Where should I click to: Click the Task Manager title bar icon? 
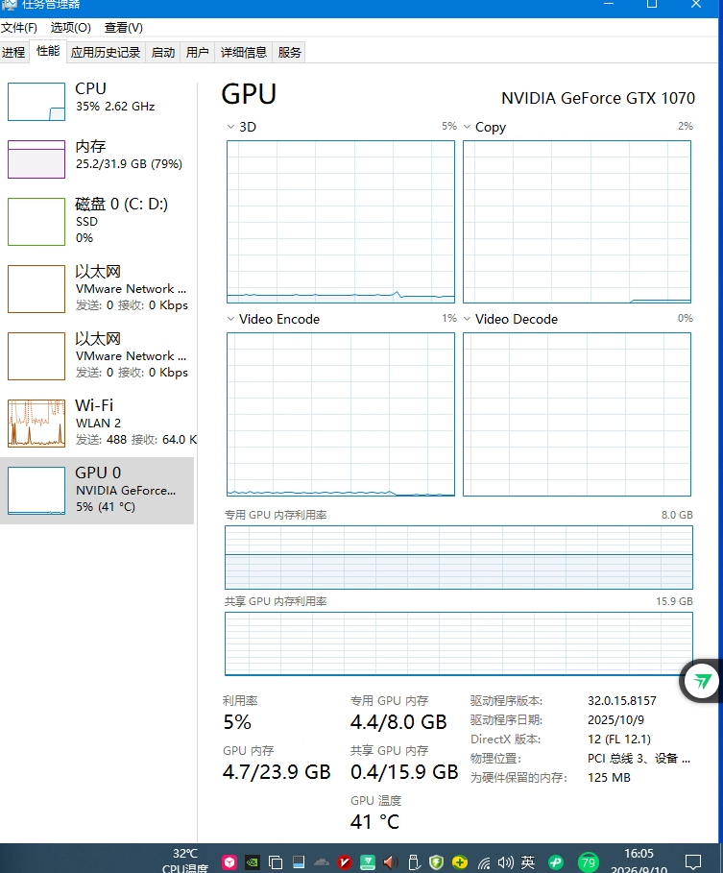point(10,5)
